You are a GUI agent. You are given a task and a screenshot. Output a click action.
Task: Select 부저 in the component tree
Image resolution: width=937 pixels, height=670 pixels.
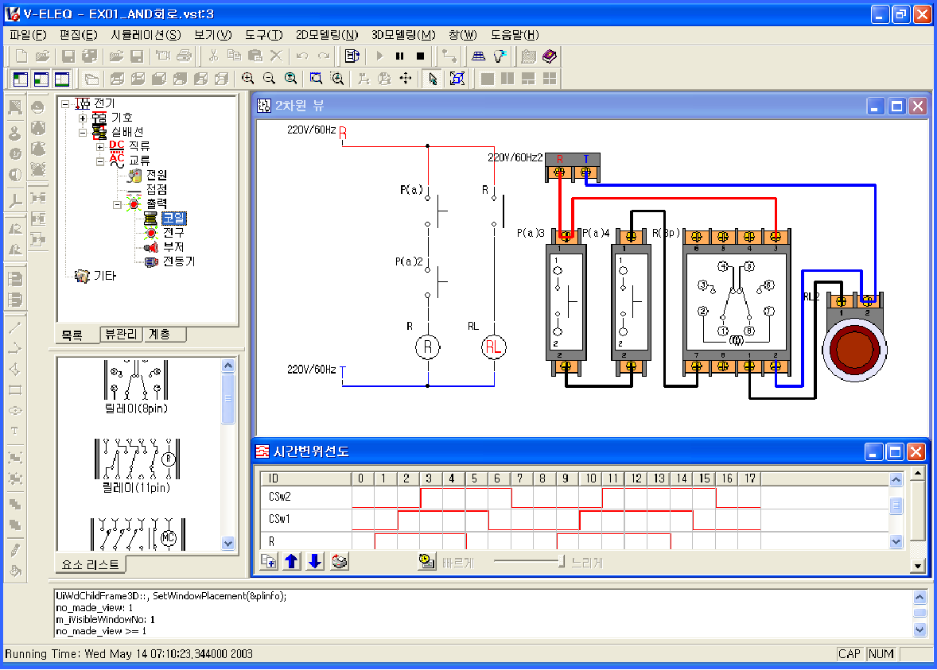pos(173,247)
